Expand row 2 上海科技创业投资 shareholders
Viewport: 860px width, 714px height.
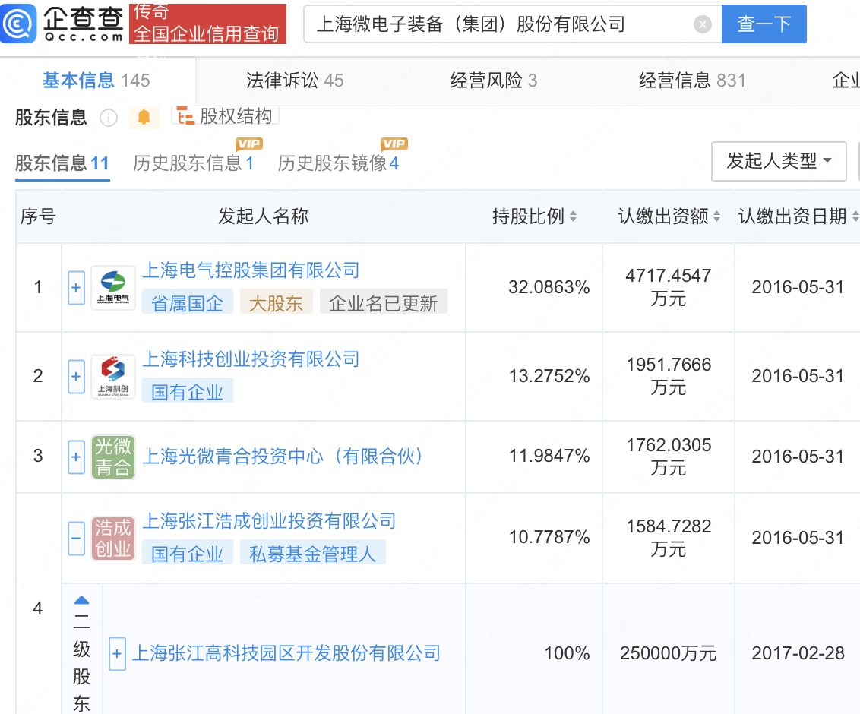pos(76,377)
